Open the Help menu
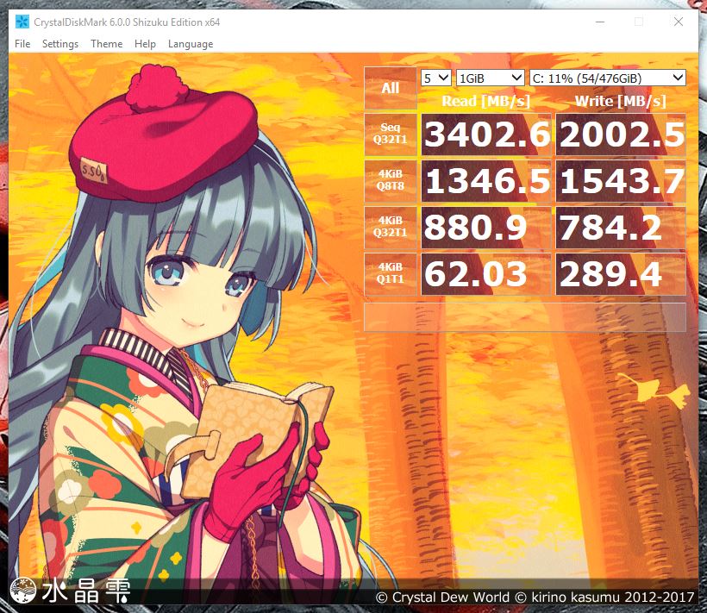This screenshot has width=707, height=613. 145,44
